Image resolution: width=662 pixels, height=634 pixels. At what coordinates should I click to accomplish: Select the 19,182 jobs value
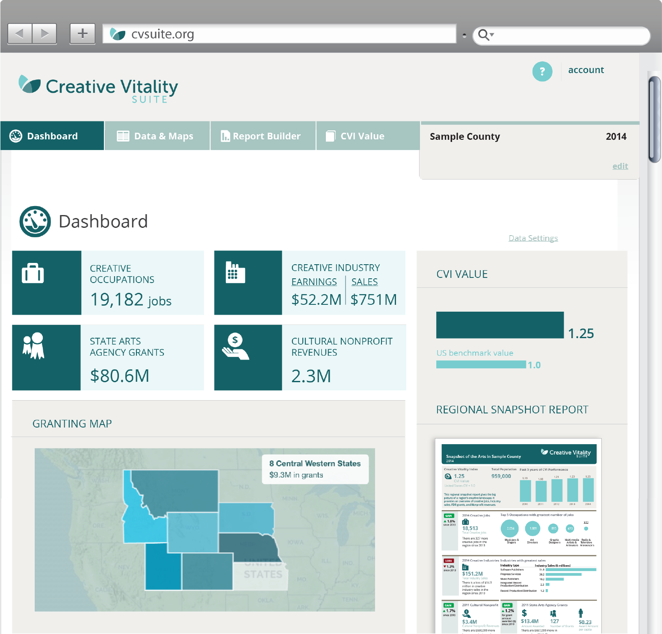click(x=131, y=300)
